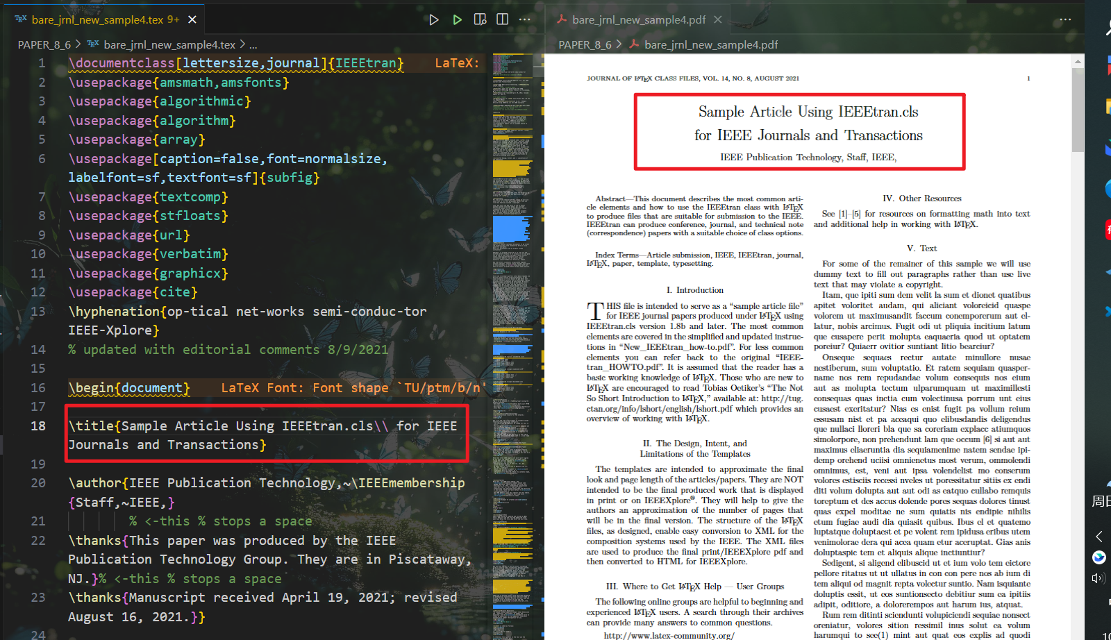The width and height of the screenshot is (1111, 640).
Task: Click the \begin{document} line
Action: [129, 388]
